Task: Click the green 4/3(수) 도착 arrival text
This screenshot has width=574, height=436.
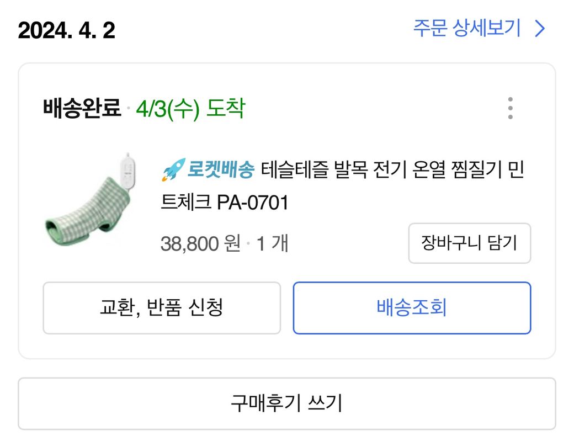Action: tap(190, 108)
